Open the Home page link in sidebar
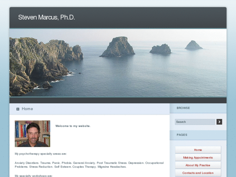 (198, 150)
